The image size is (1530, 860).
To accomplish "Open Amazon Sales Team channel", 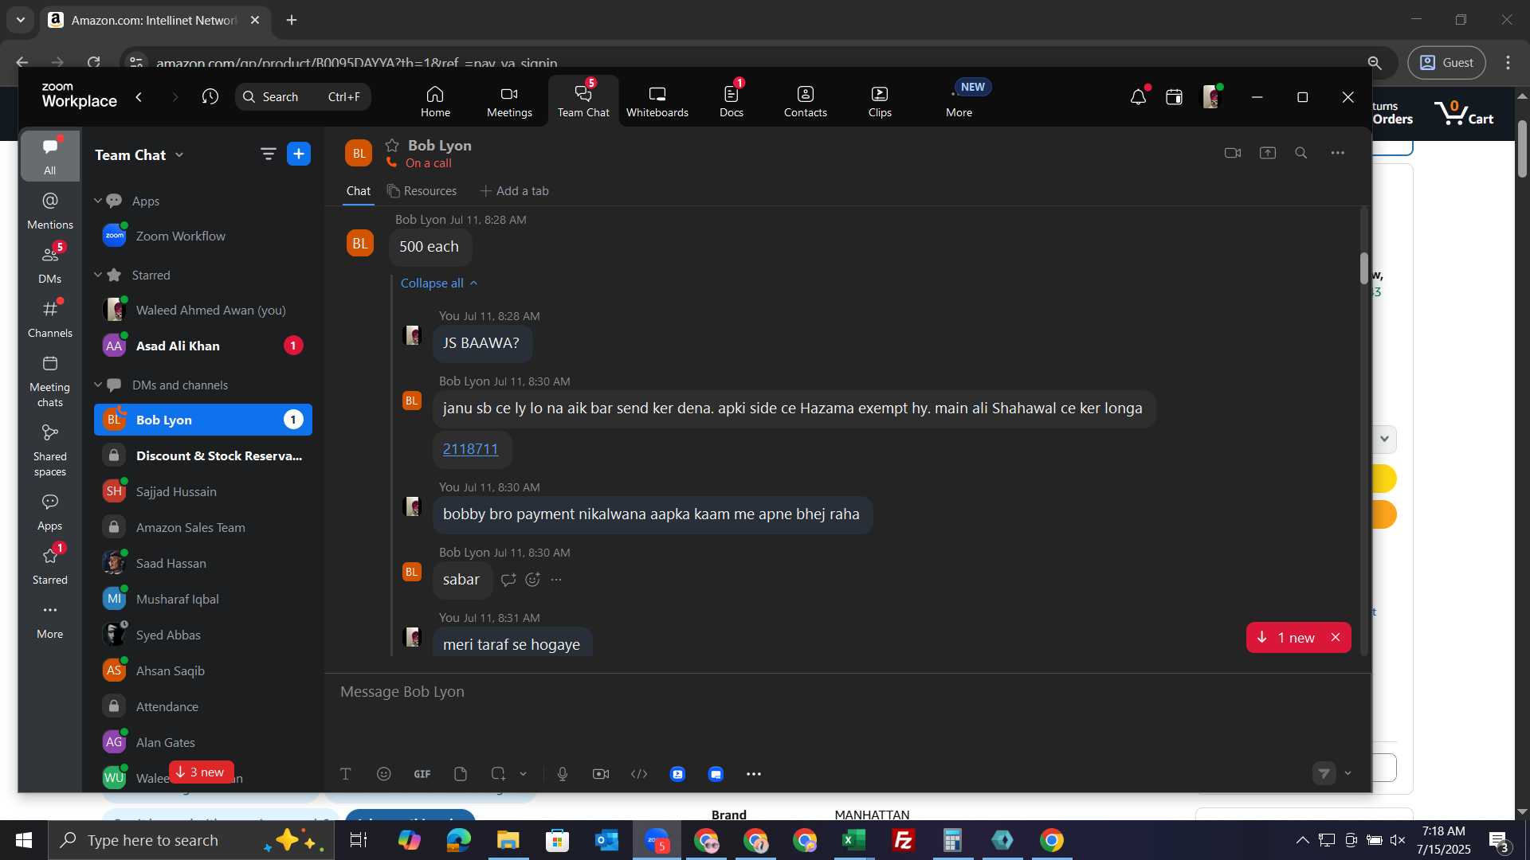I will 203,527.
